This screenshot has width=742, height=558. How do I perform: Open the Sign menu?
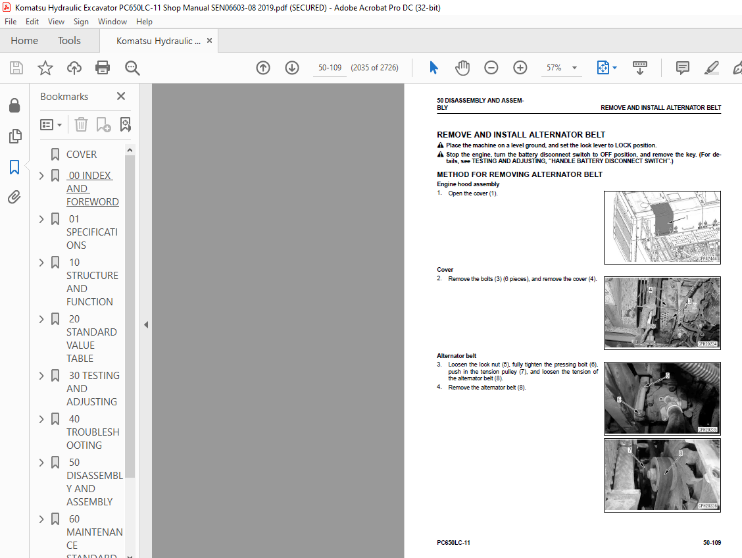click(81, 21)
